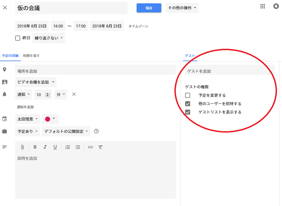Click the 保存 save button

pyautogui.click(x=149, y=8)
